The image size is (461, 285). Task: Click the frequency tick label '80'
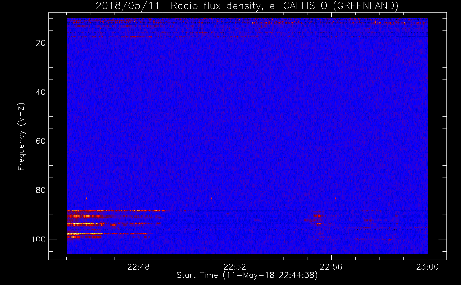[41, 190]
